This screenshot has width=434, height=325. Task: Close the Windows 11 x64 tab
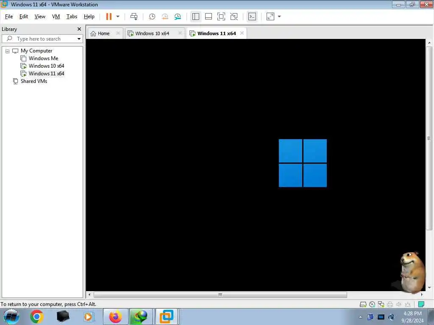pyautogui.click(x=242, y=33)
